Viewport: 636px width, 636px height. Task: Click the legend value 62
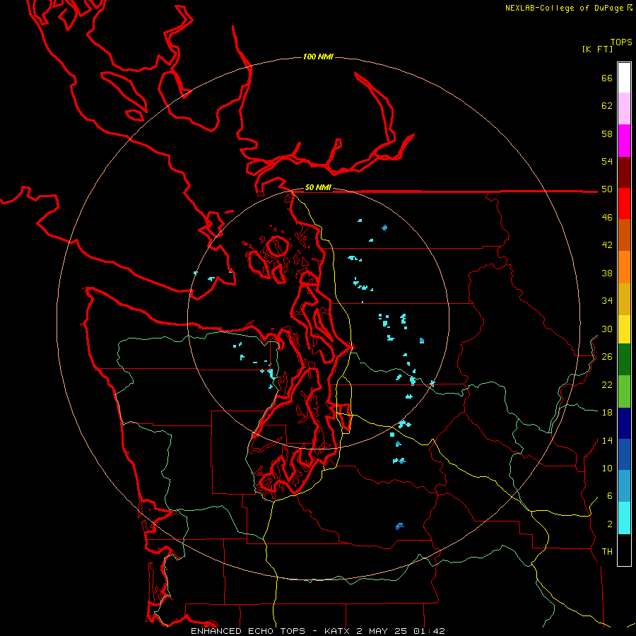tap(607, 106)
